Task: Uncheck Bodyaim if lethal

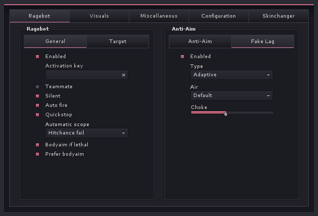Action: pyautogui.click(x=37, y=145)
